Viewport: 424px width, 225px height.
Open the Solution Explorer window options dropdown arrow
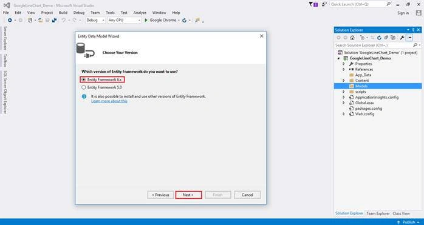click(408, 30)
